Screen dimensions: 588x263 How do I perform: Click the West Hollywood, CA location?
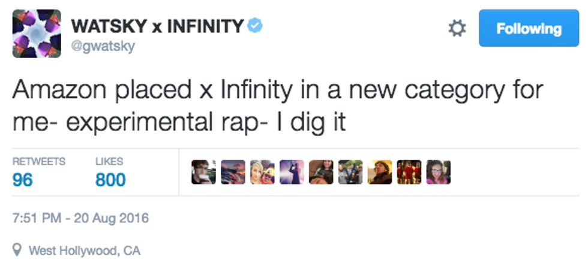(85, 249)
